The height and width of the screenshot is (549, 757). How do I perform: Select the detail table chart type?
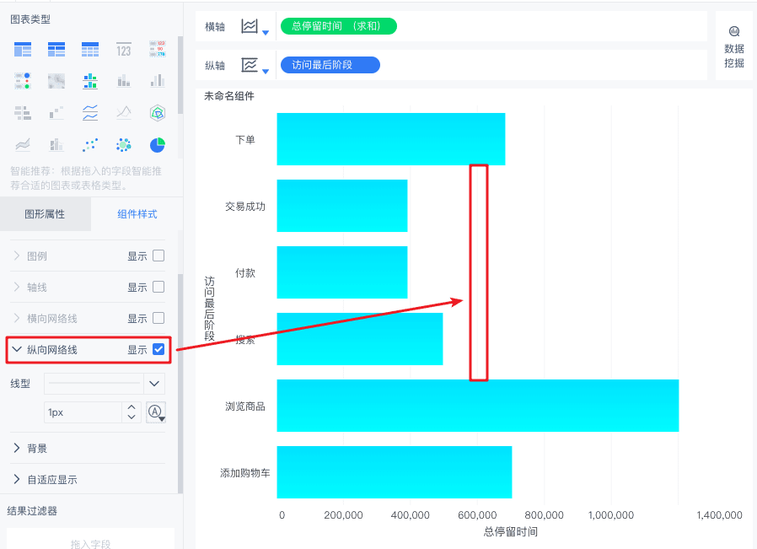coord(90,49)
